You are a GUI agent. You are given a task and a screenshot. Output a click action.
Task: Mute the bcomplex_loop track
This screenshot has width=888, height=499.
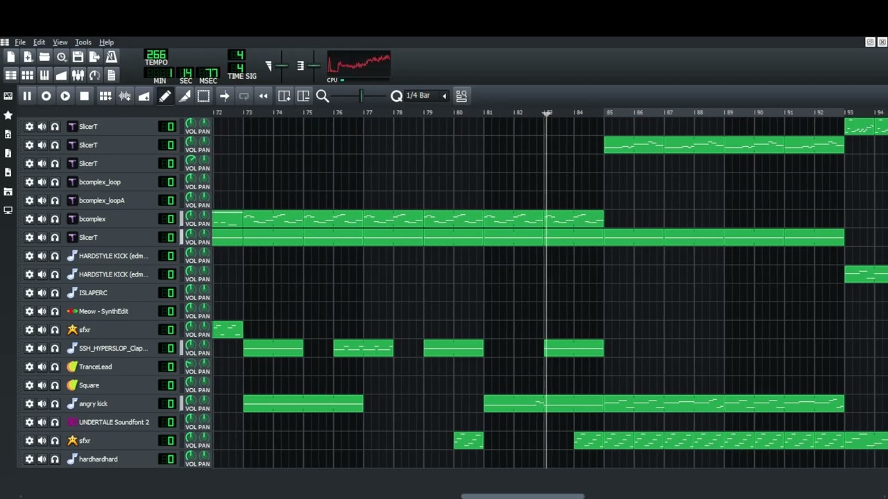(42, 182)
